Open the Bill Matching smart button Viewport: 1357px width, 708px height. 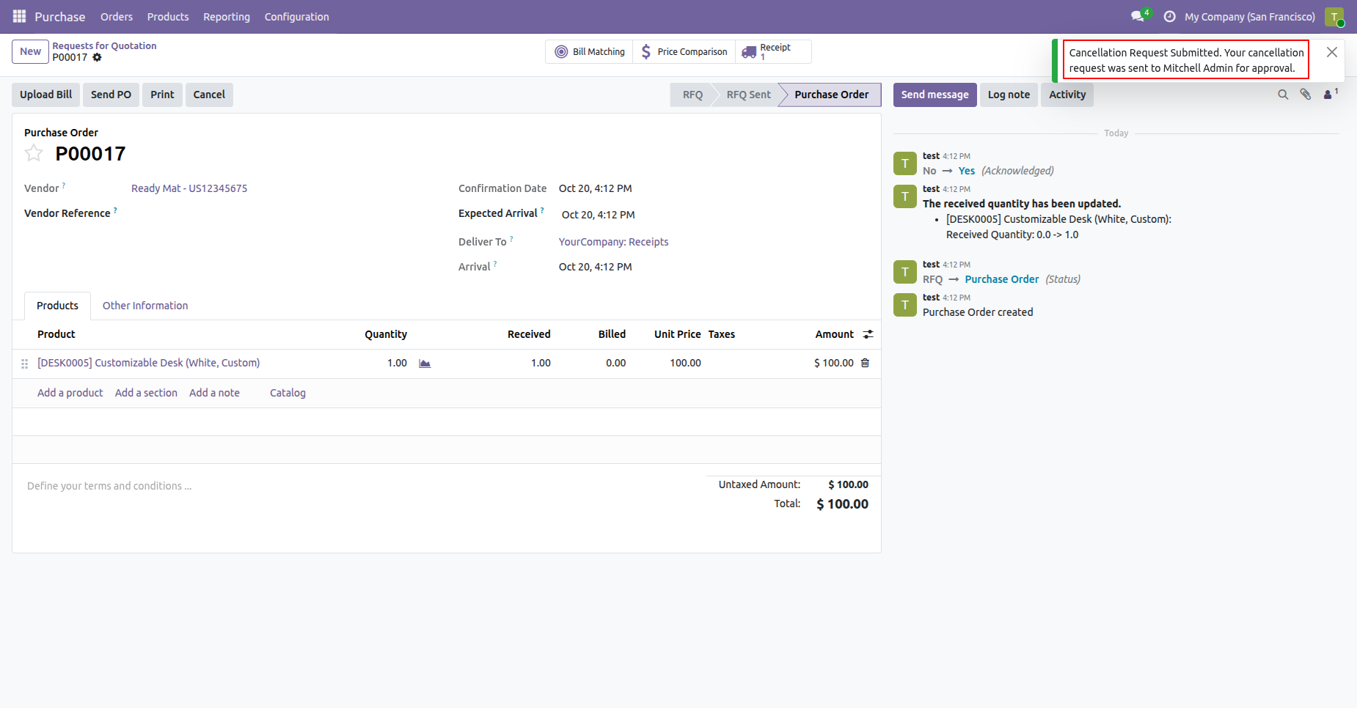(x=590, y=52)
